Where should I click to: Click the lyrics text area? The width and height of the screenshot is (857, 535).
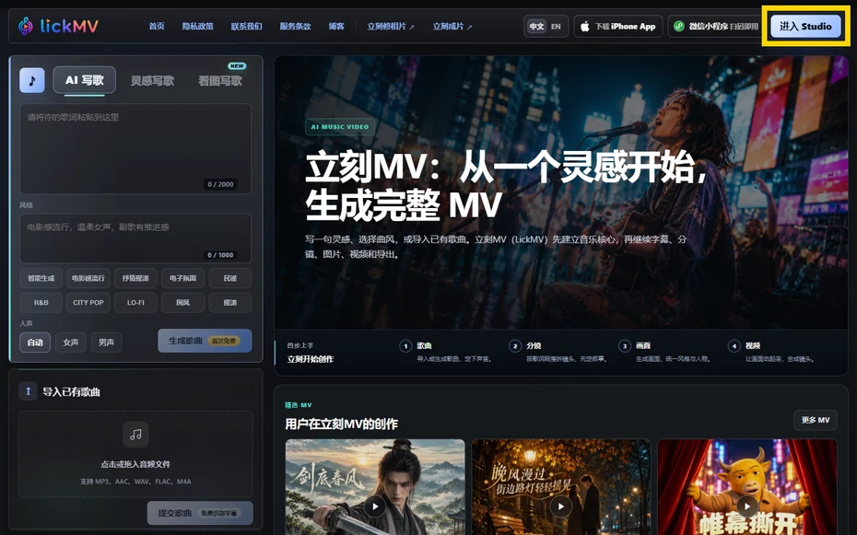point(135,148)
